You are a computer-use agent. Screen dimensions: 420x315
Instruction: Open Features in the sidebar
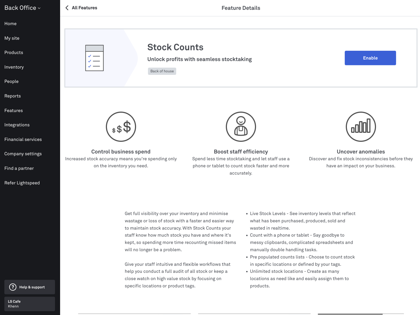14,111
